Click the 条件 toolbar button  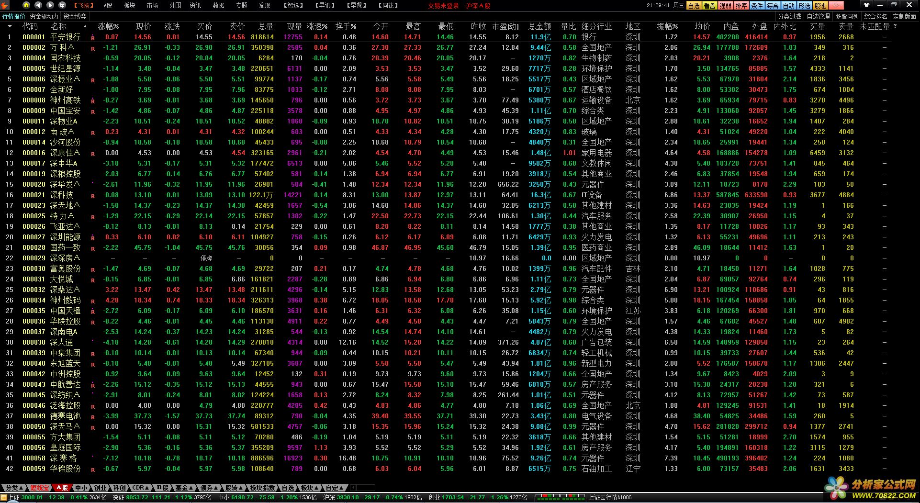757,5
